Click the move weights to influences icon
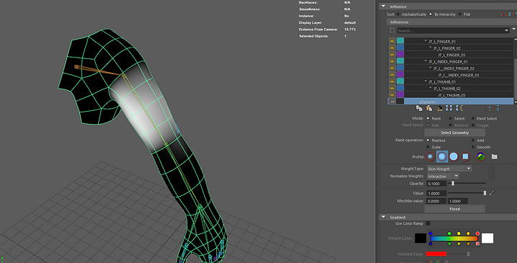Screen dimensions: 517x263 449,108
